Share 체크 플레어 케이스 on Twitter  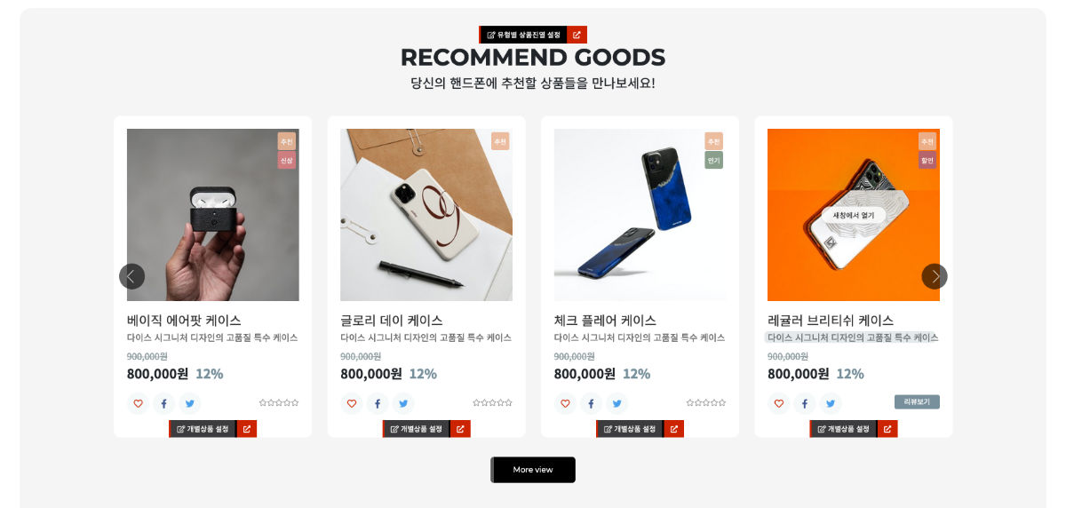click(617, 403)
